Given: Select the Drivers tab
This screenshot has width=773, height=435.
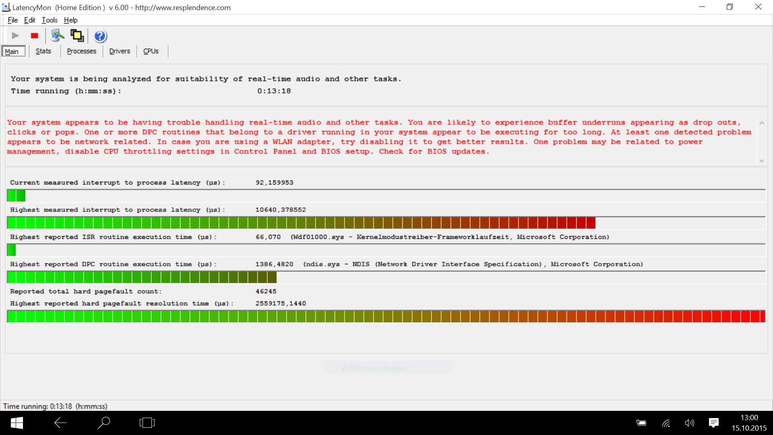Looking at the screenshot, I should point(120,51).
